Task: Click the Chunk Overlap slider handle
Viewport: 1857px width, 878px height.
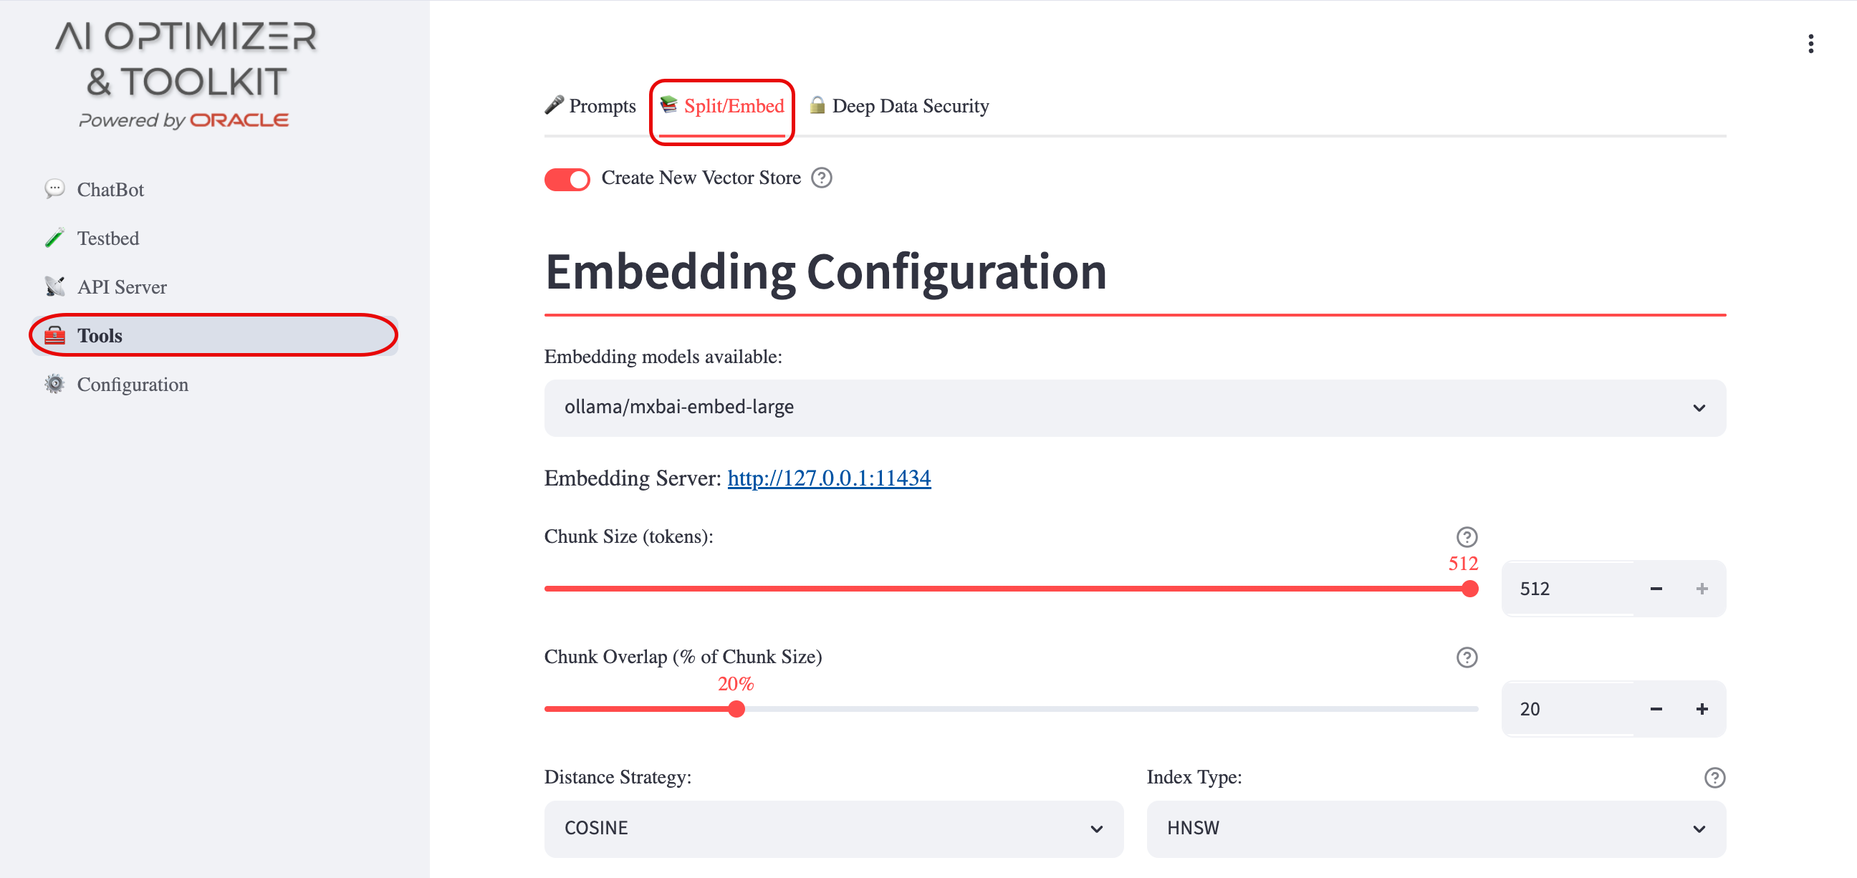Action: click(x=736, y=709)
